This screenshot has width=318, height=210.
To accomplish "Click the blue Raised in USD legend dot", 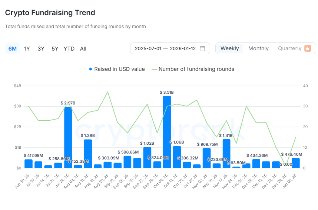I will pos(90,69).
